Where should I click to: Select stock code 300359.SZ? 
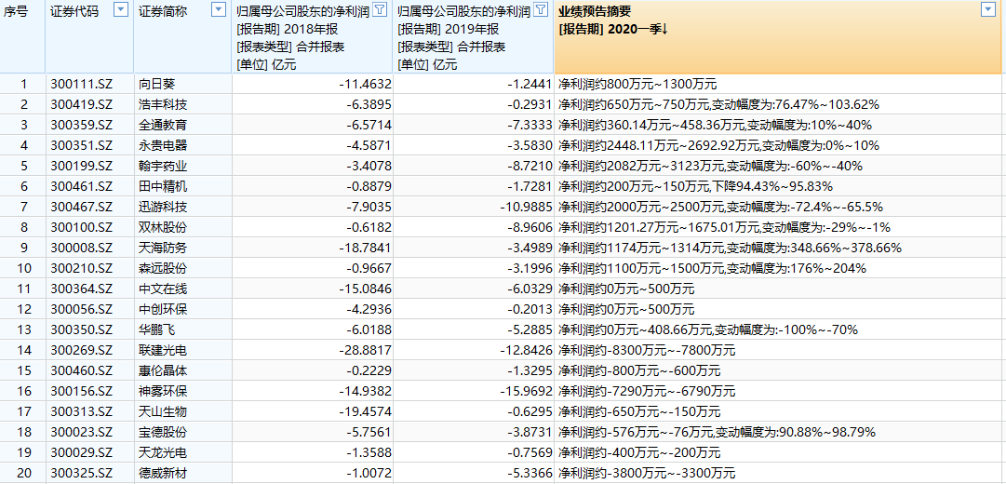(82, 125)
